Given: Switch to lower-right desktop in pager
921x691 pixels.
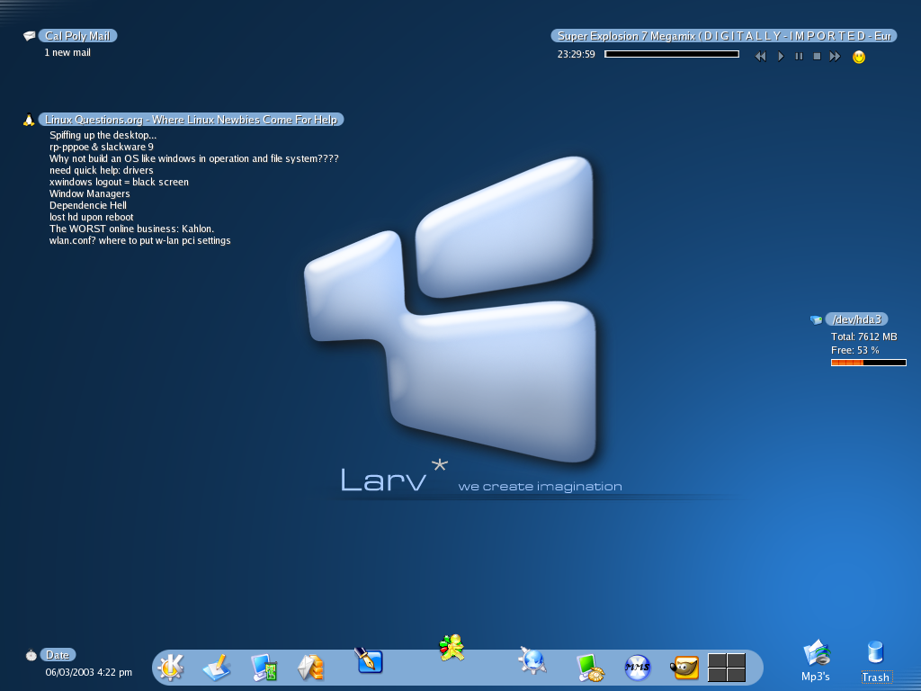Looking at the screenshot, I should click(737, 675).
